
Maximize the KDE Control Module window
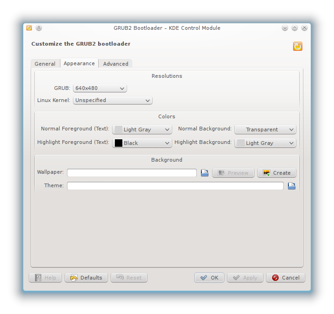(x=294, y=28)
